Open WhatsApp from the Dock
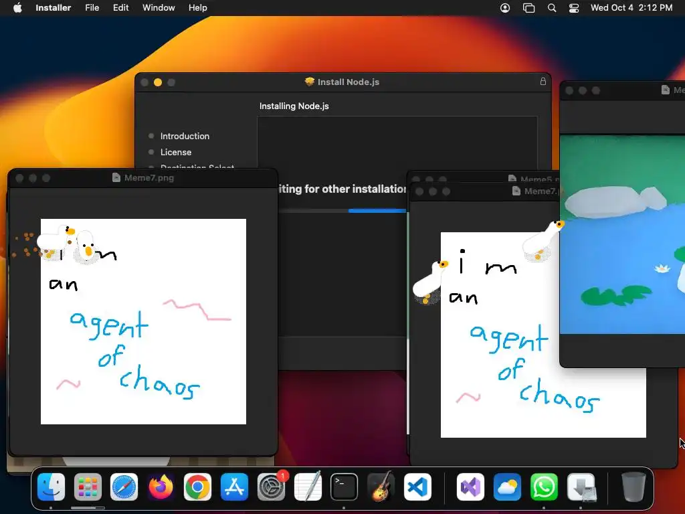685x514 pixels. 544,487
